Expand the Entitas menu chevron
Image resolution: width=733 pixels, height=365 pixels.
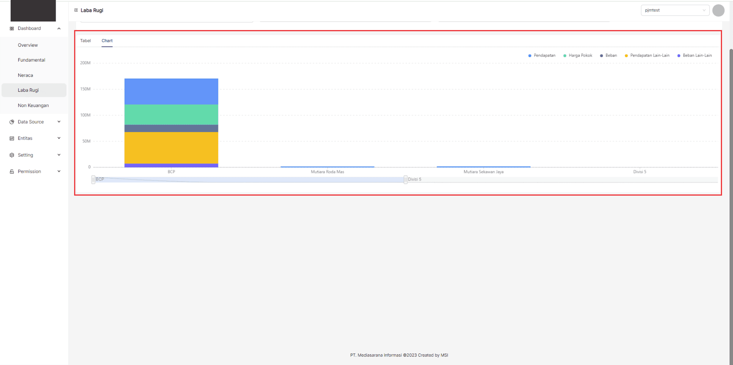59,138
